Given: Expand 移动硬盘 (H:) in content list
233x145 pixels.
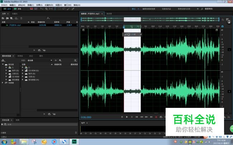Looking at the screenshot, I should pos(23,80).
